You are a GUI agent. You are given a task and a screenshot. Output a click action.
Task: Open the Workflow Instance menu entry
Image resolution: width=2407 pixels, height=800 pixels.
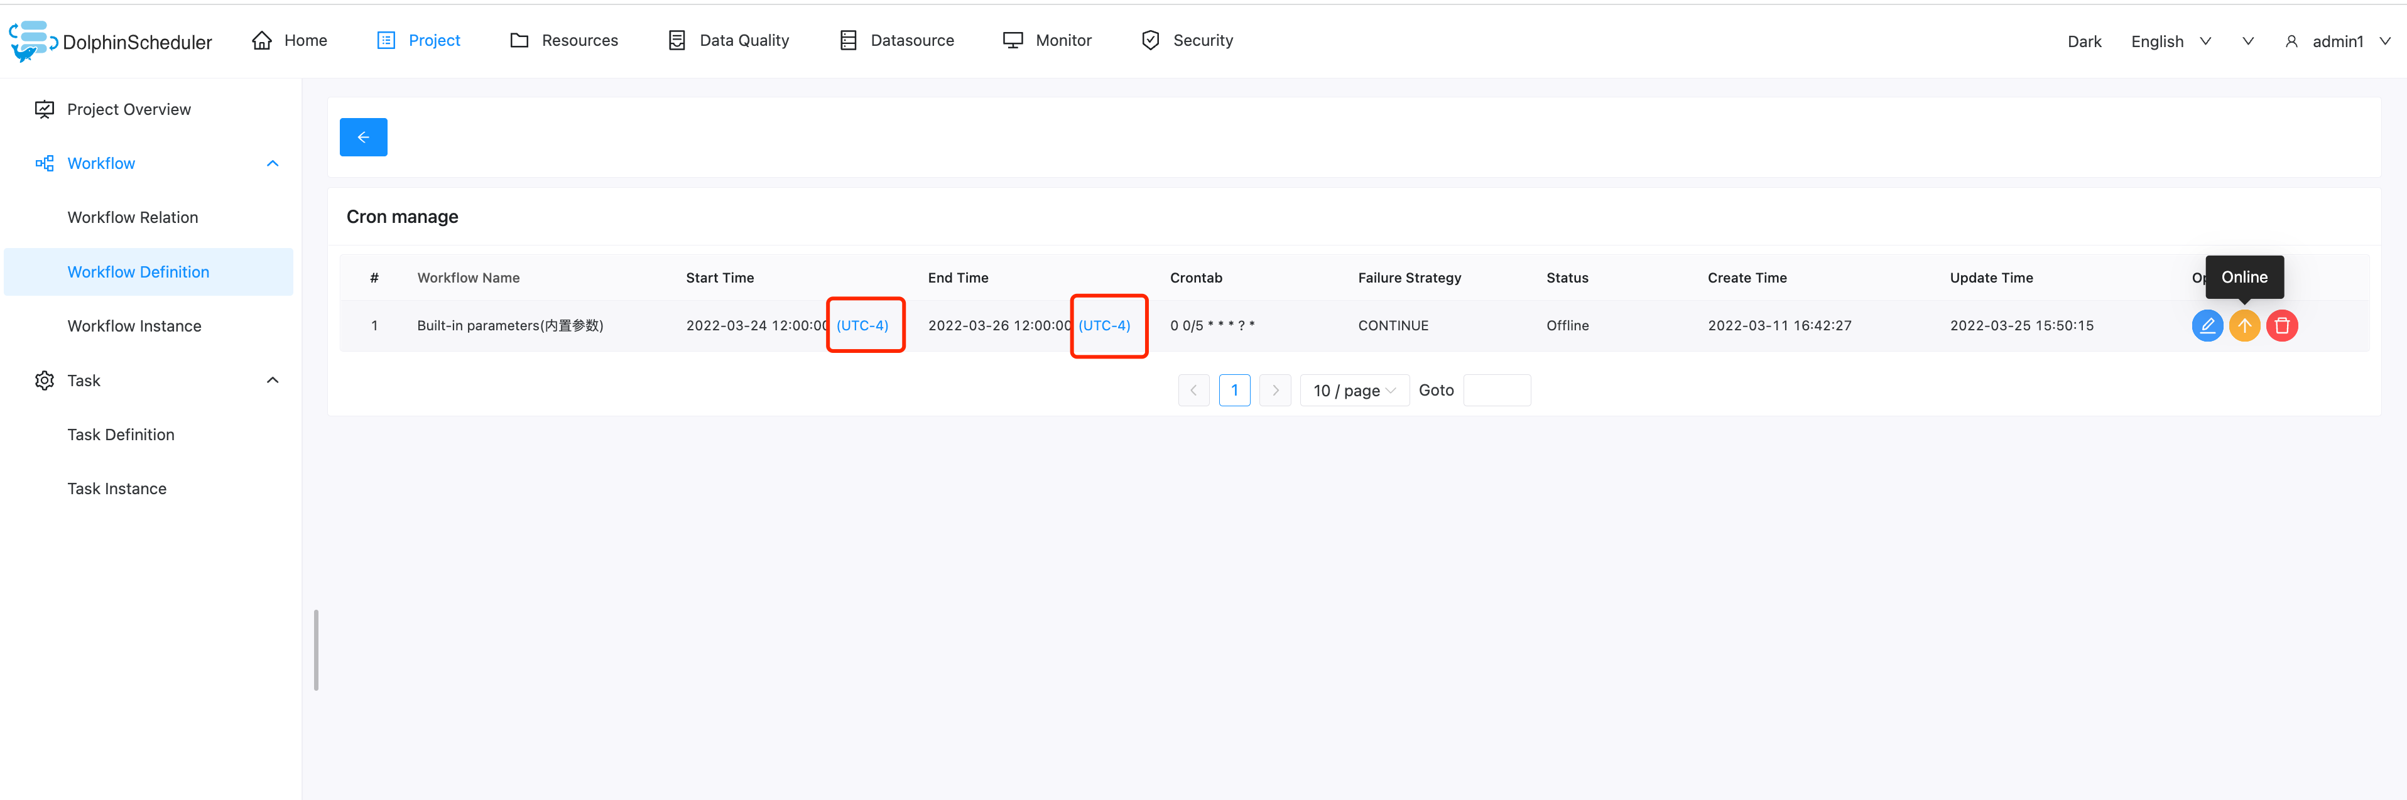(134, 325)
